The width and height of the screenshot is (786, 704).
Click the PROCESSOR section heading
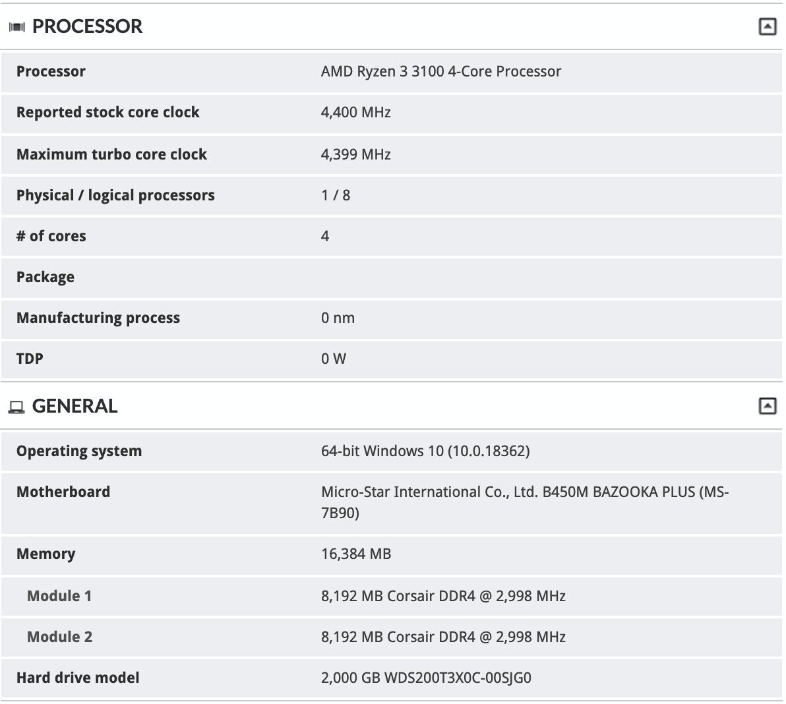click(x=87, y=26)
